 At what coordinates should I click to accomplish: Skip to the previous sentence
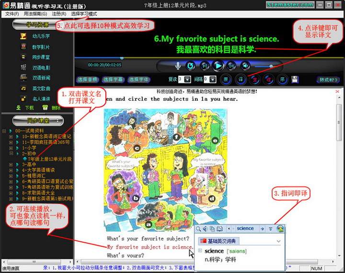(x=205, y=66)
